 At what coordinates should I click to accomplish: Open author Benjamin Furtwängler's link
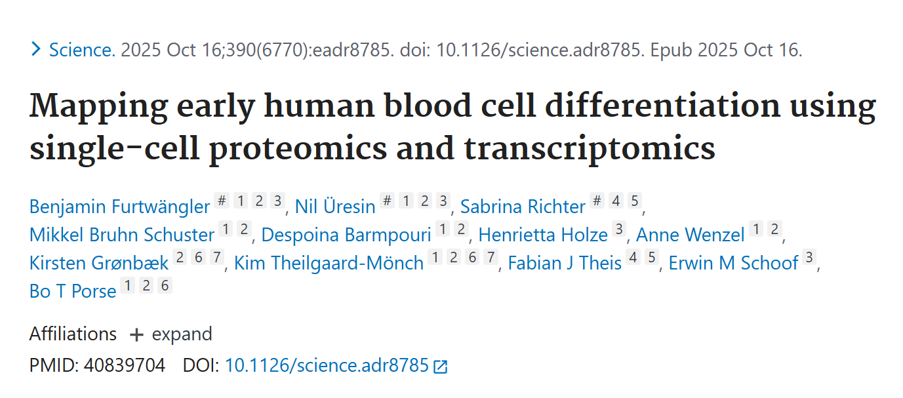[x=119, y=207]
